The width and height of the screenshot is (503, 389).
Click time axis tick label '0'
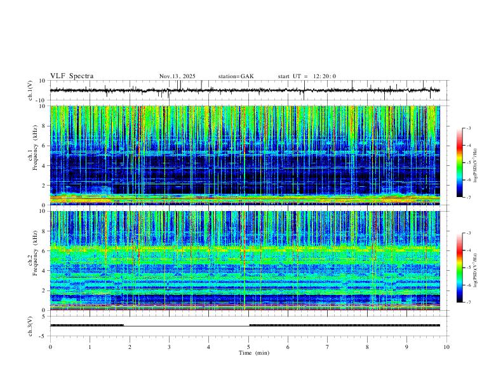[50, 347]
